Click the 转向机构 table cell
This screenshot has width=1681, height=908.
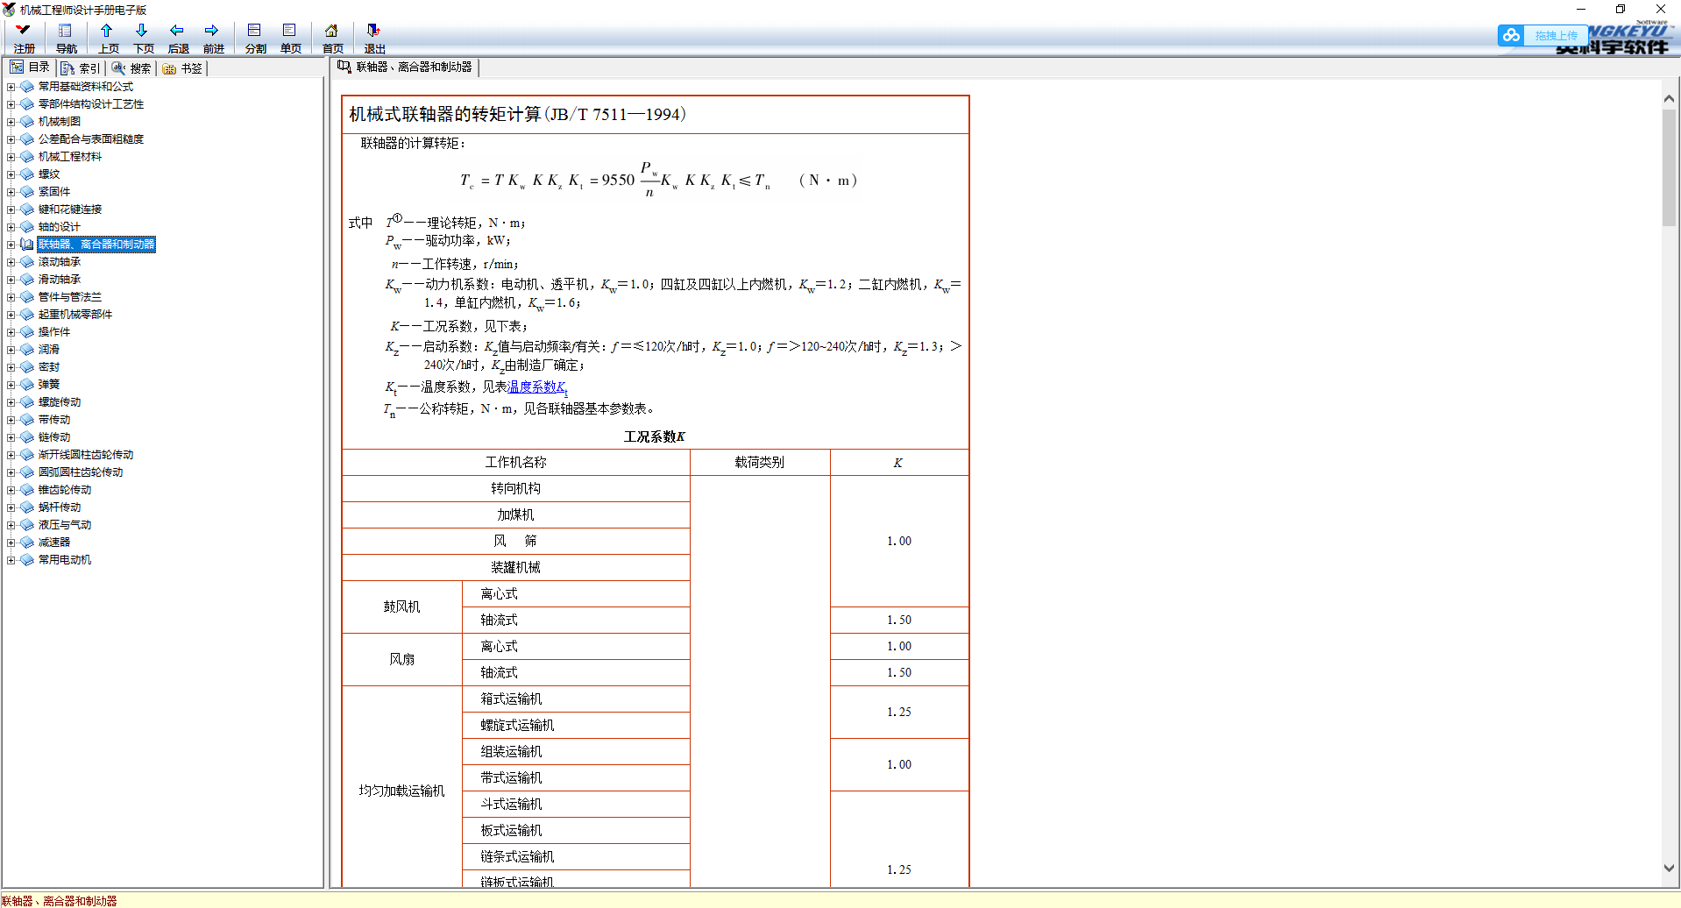pos(516,489)
